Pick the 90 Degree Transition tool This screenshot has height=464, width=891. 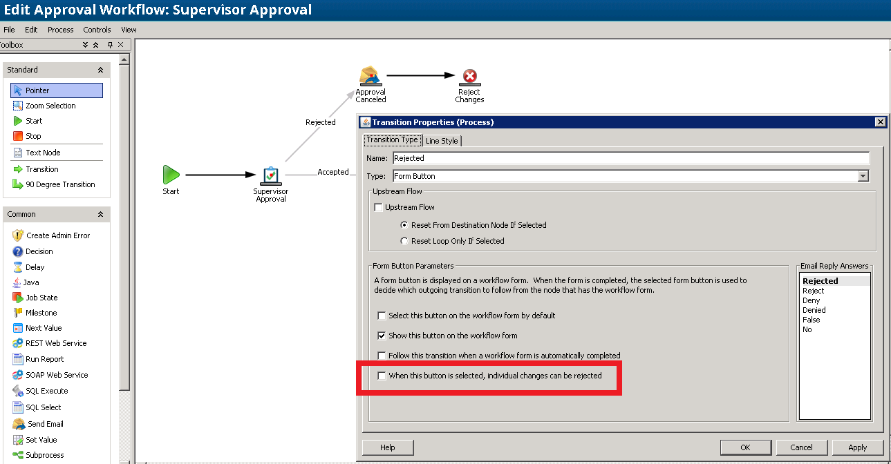[55, 184]
